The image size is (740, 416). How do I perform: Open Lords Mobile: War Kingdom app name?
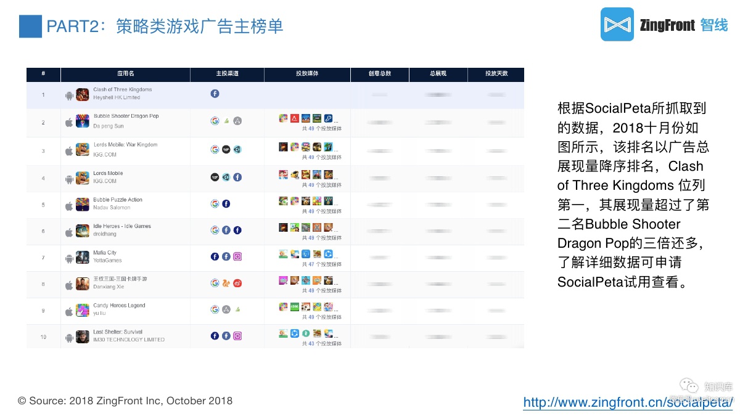(125, 145)
